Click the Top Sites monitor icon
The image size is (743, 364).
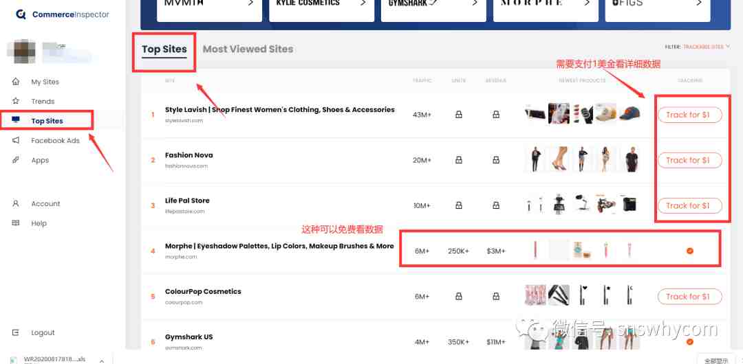coord(16,121)
